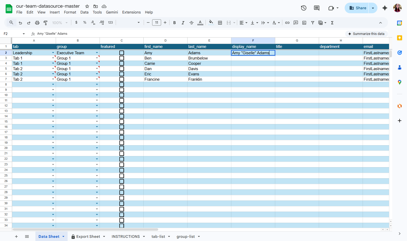Toggle the featured checkbox for Francine
407x241 pixels.
pos(122,79)
